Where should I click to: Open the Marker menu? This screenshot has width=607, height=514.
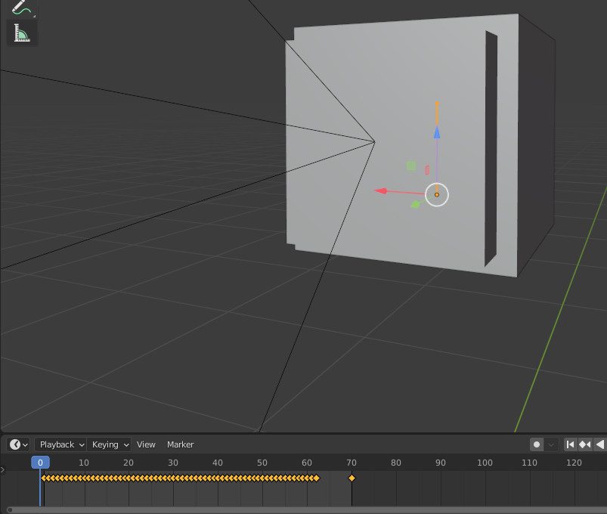tap(181, 444)
